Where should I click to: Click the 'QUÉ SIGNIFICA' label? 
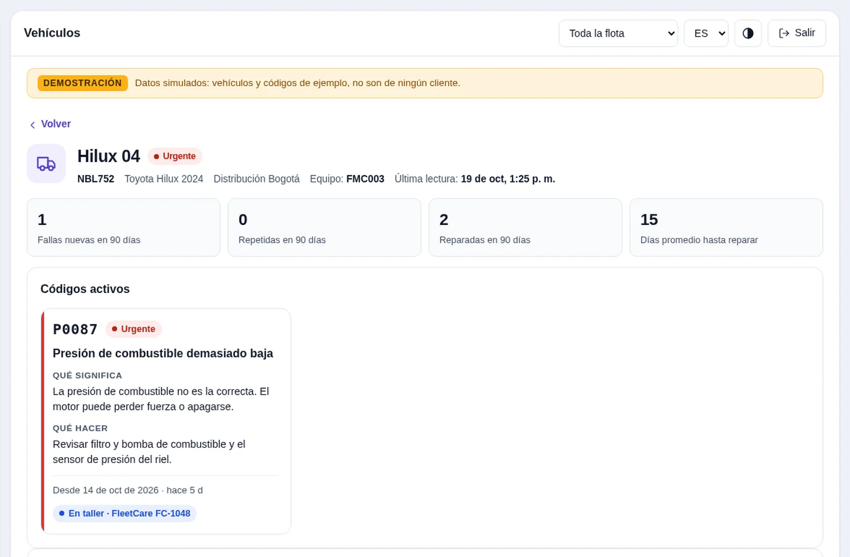coord(87,376)
